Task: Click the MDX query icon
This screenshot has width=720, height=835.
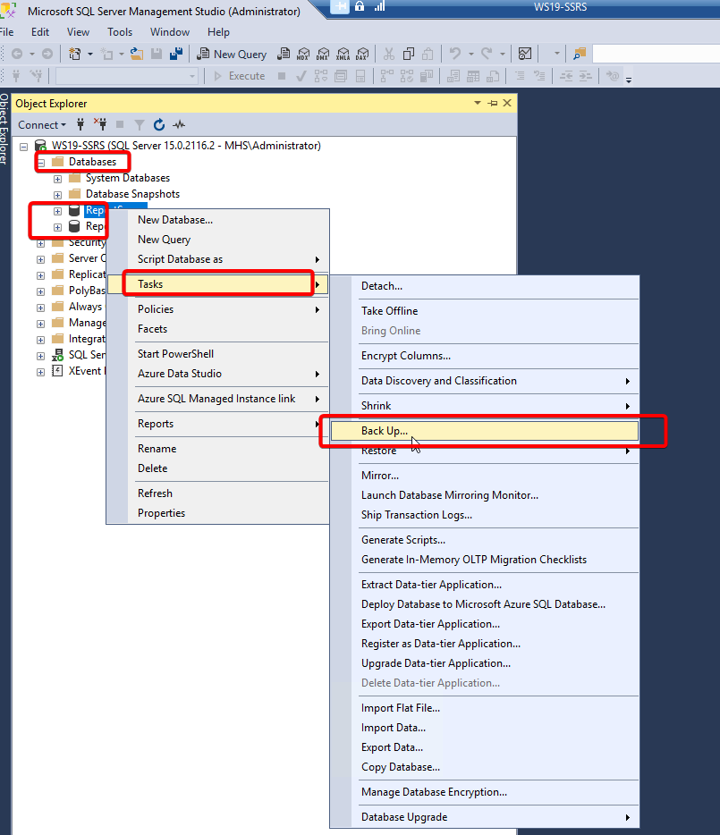Action: pyautogui.click(x=303, y=54)
